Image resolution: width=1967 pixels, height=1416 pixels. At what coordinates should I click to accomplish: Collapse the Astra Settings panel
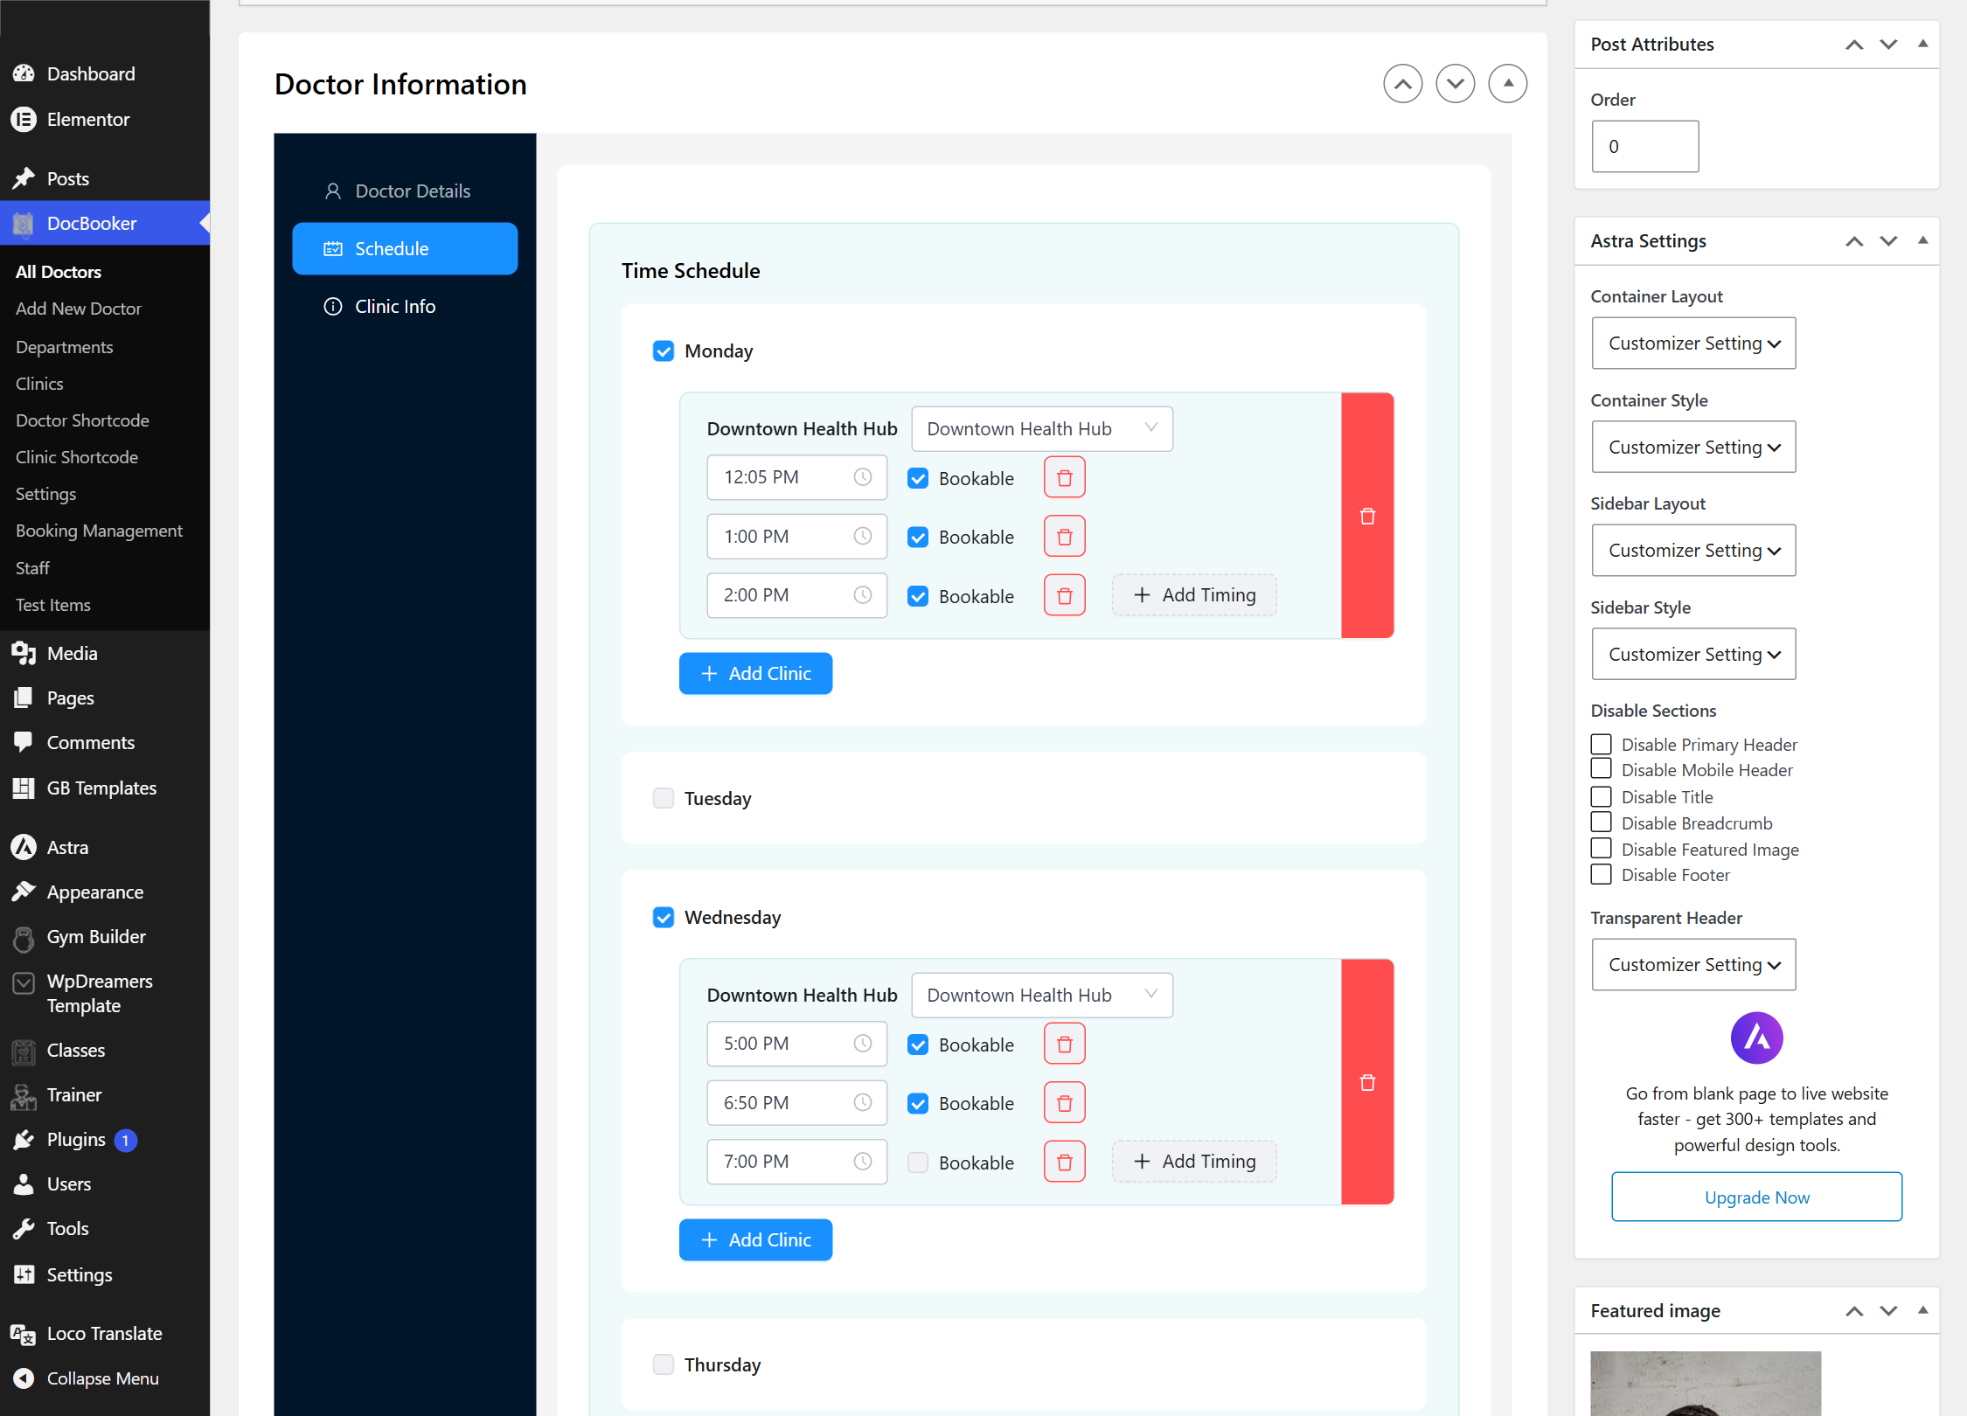point(1922,240)
